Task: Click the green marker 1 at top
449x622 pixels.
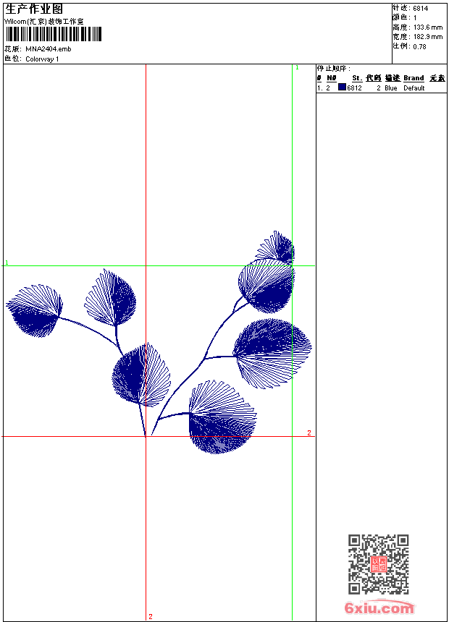Action: click(297, 68)
